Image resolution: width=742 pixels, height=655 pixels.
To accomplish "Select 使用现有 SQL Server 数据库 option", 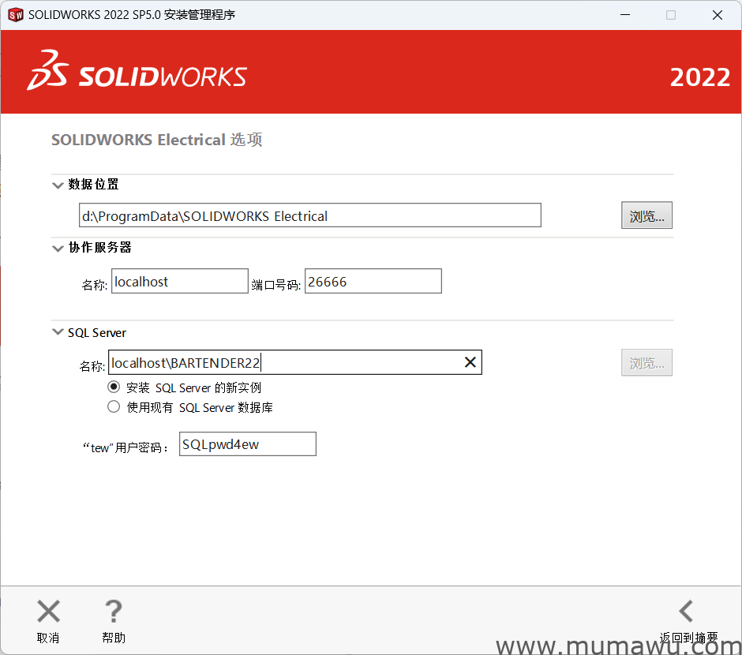I will [114, 407].
